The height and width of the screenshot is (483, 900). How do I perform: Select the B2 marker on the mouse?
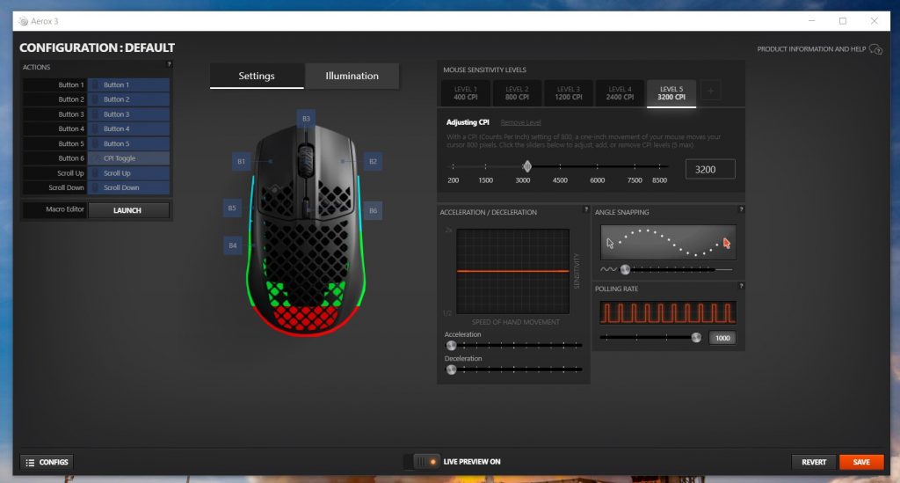point(373,161)
